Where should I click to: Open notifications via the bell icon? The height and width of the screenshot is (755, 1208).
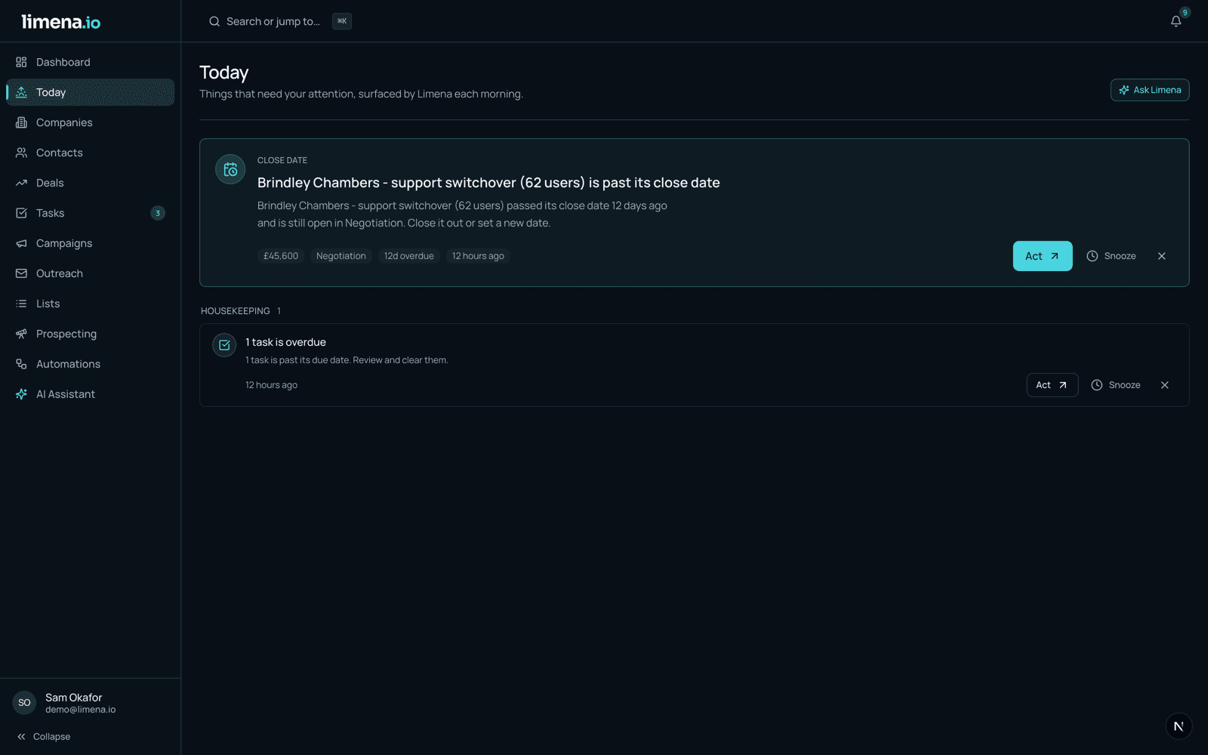pyautogui.click(x=1176, y=21)
